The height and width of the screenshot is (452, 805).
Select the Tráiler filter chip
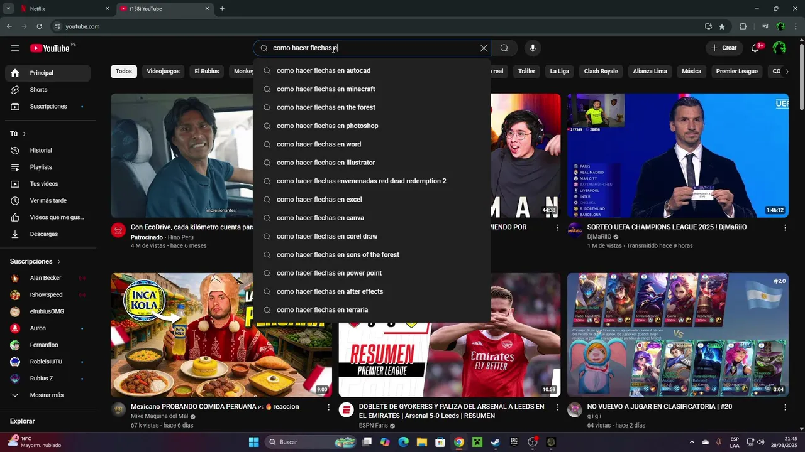[x=526, y=72]
